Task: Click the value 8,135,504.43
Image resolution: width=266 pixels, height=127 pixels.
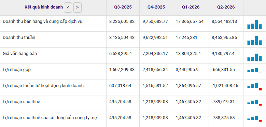Action: (x=122, y=38)
